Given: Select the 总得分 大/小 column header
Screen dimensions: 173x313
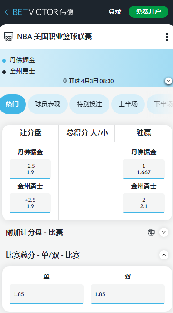Looking at the screenshot, I should 87,132.
